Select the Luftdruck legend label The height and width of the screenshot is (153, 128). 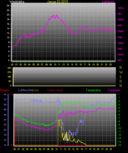[108, 2]
